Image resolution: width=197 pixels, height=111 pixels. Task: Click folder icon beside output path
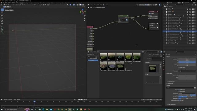pyautogui.click(x=195, y=88)
